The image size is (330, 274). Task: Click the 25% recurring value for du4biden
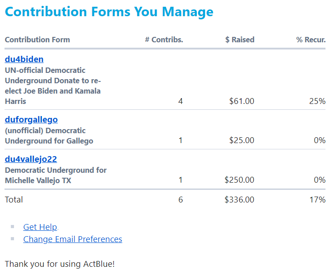click(x=317, y=101)
